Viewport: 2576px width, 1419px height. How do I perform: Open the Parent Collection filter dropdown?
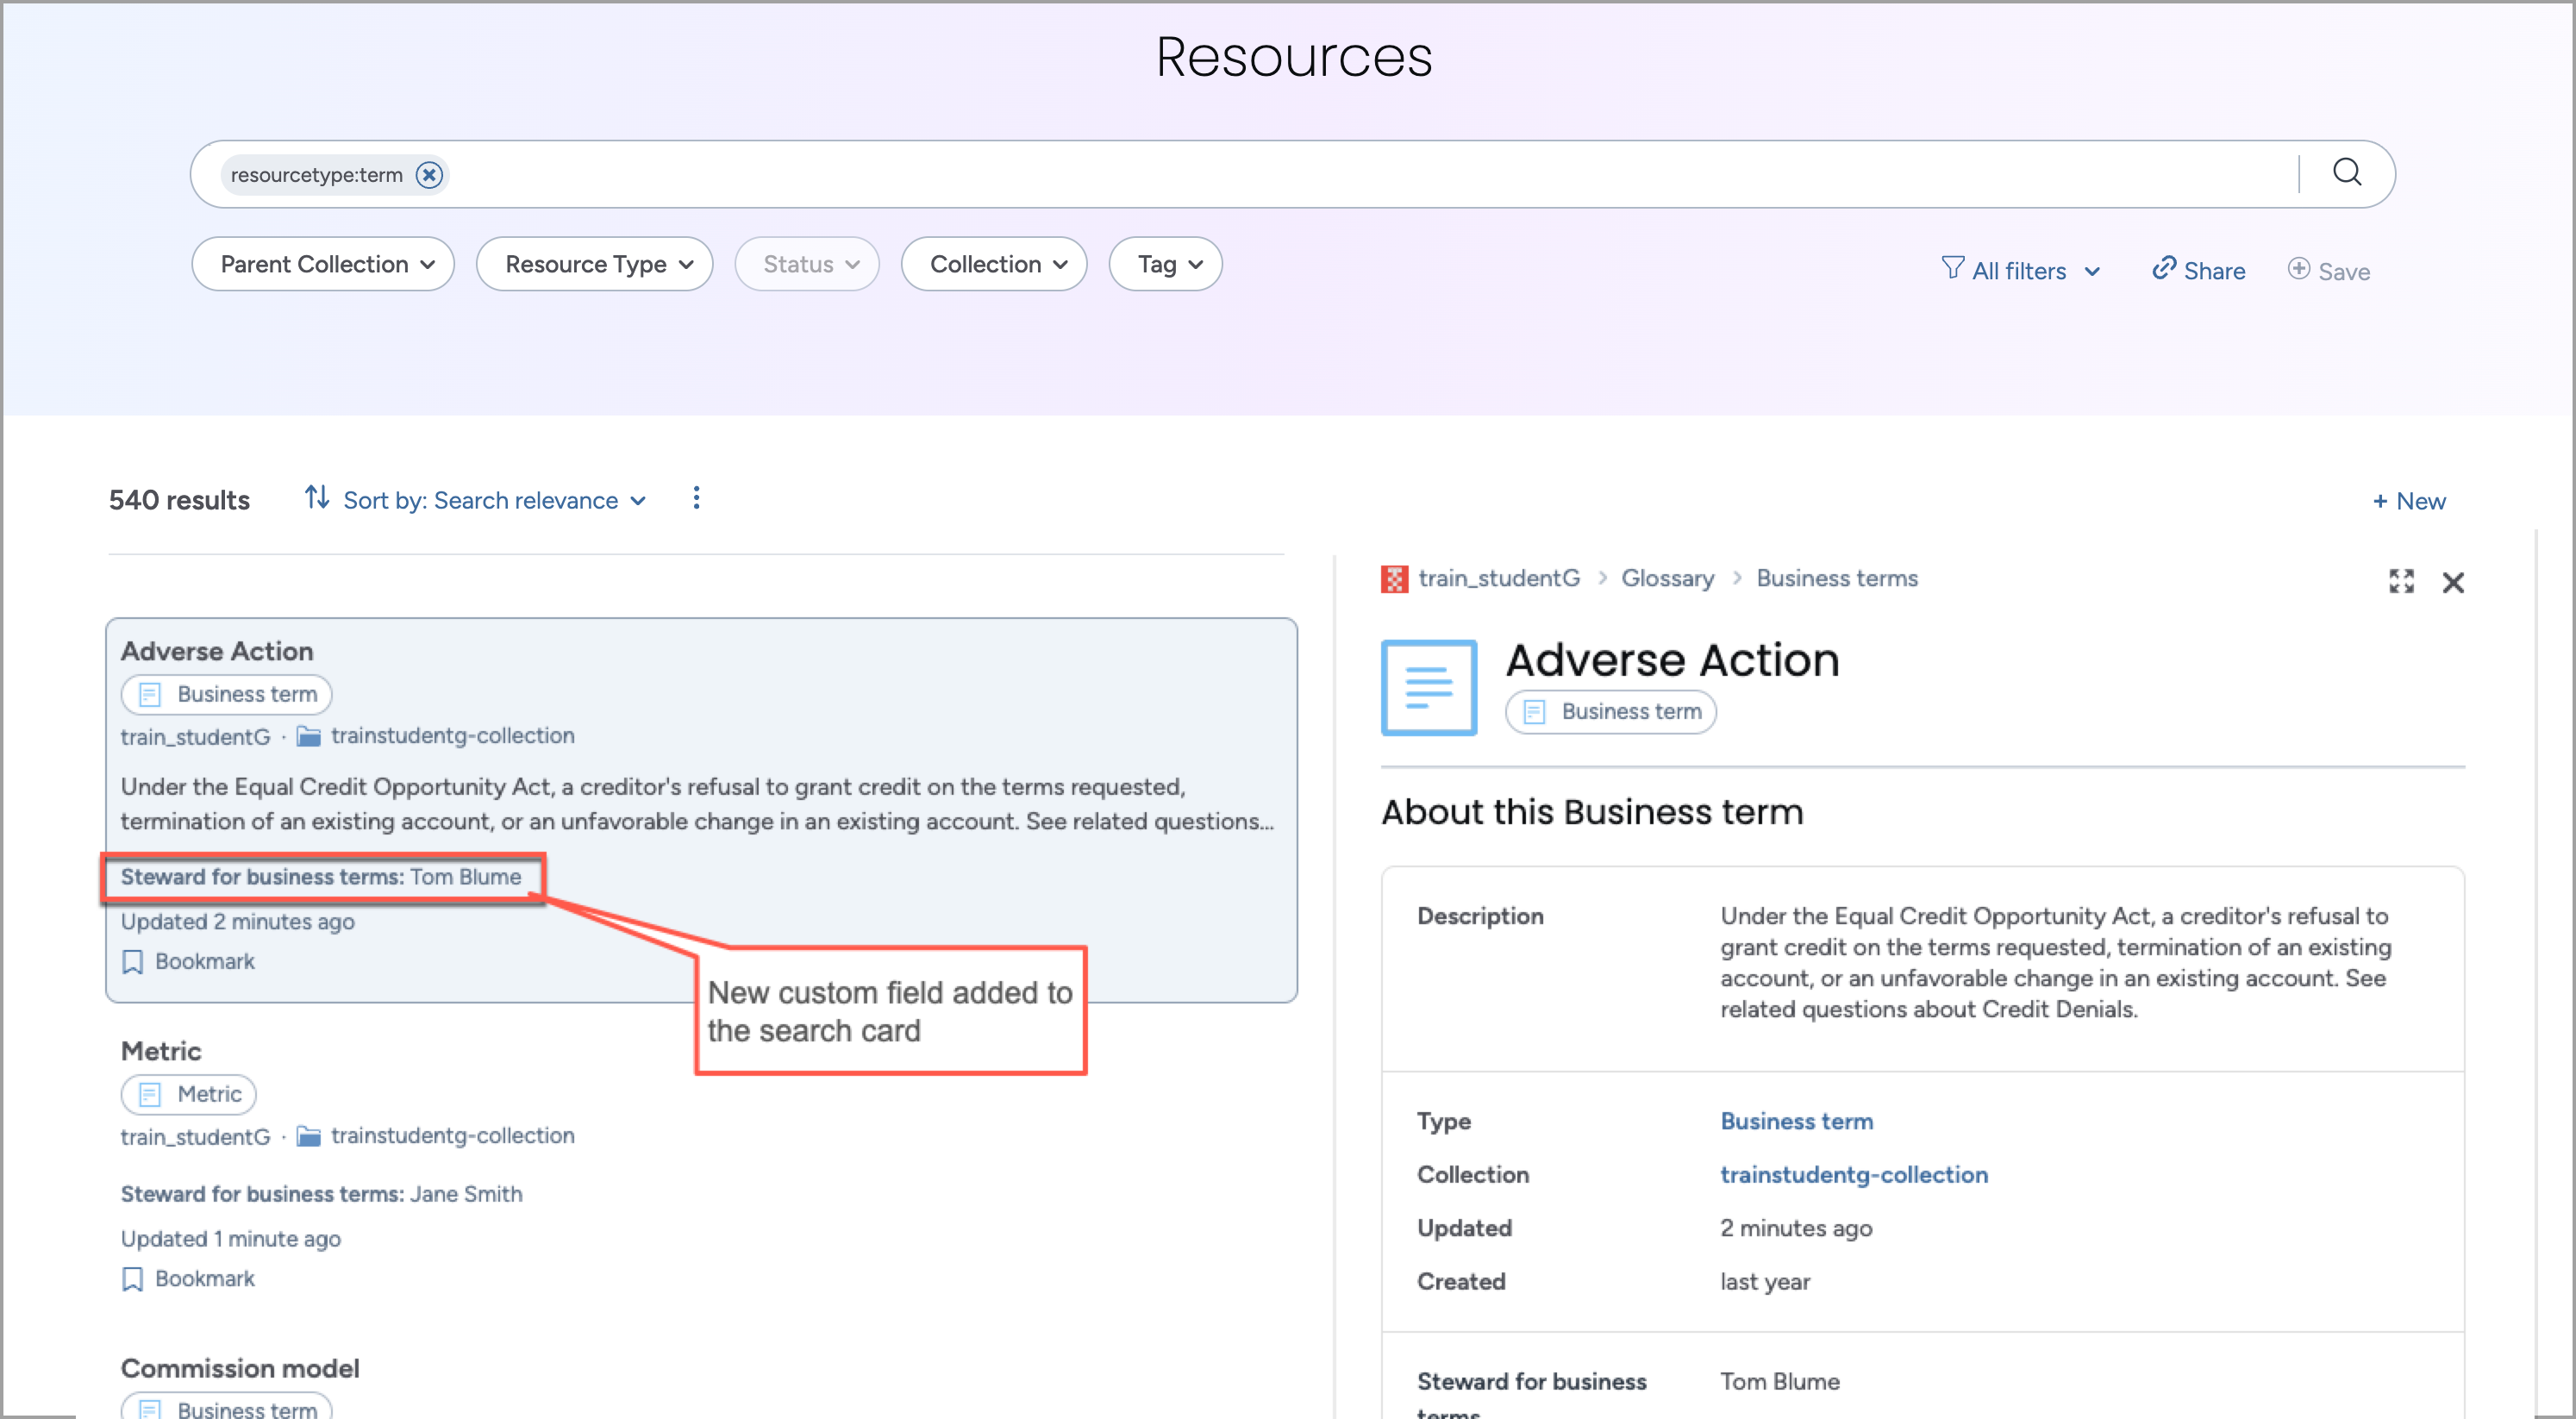pos(323,264)
